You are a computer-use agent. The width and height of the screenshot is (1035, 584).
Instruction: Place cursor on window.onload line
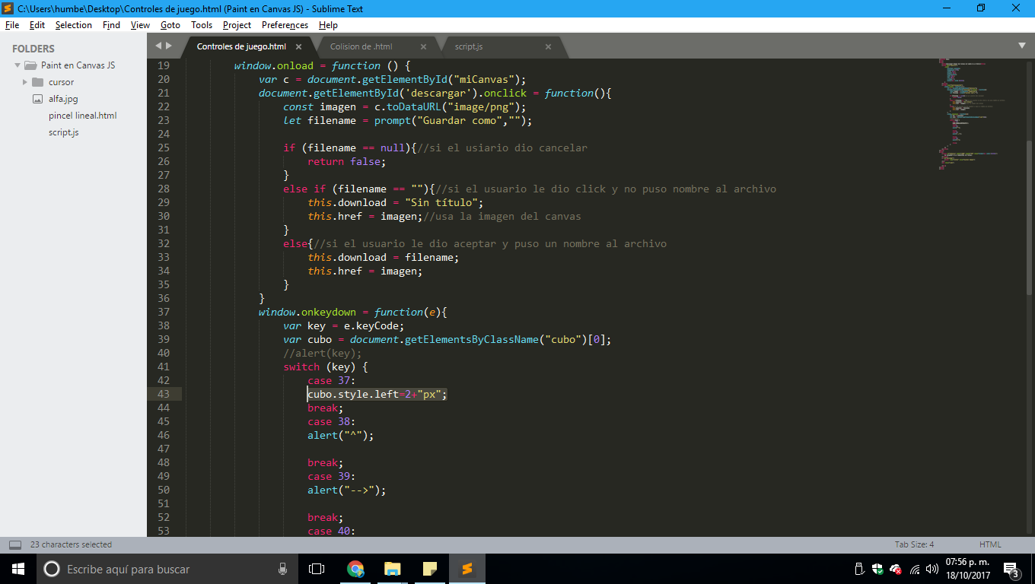(x=322, y=65)
